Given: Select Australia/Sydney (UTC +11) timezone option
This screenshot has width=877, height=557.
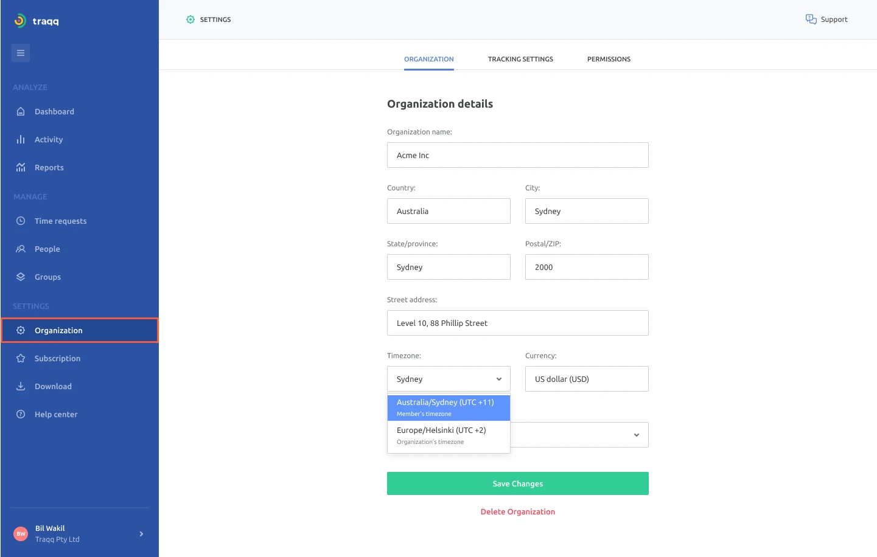Looking at the screenshot, I should [x=449, y=407].
